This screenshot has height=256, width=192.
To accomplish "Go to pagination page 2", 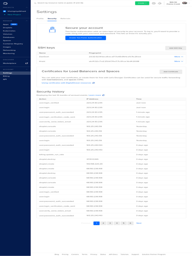I will coord(103,223).
